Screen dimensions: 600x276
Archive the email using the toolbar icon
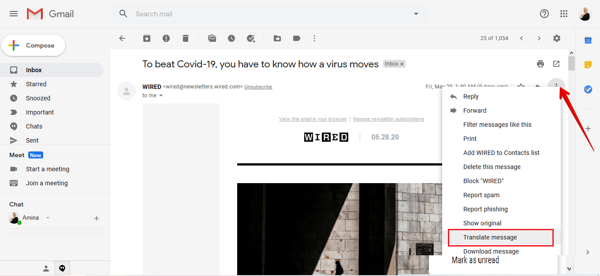[147, 38]
